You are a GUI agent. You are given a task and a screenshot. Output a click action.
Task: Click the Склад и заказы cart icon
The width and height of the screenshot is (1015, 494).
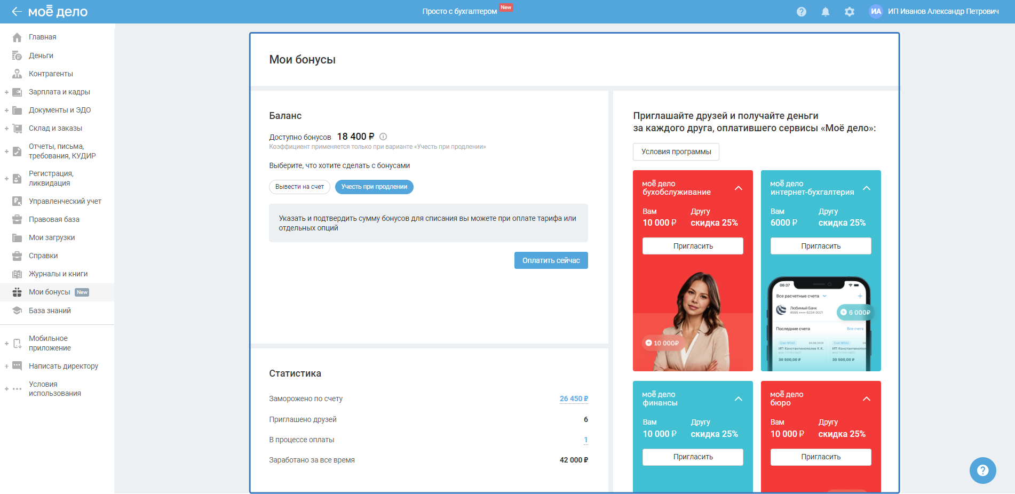point(17,128)
